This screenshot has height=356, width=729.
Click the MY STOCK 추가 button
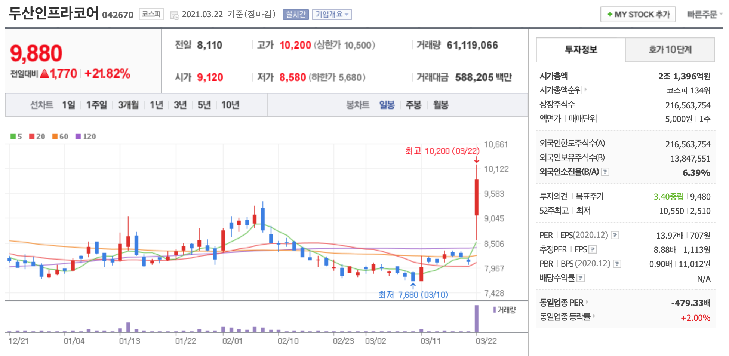638,14
